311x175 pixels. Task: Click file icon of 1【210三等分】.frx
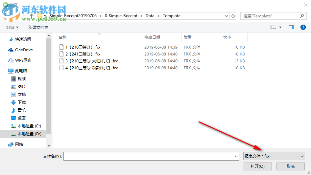coord(61,47)
